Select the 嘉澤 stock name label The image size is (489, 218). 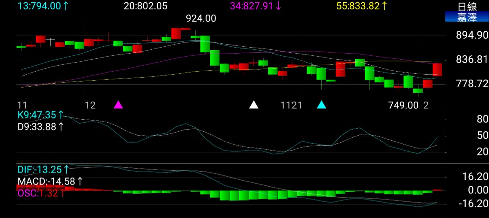point(467,17)
